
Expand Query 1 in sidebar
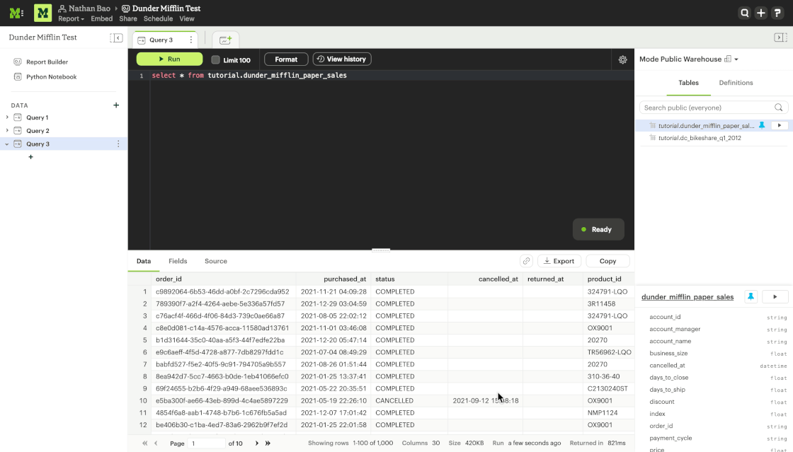[7, 117]
